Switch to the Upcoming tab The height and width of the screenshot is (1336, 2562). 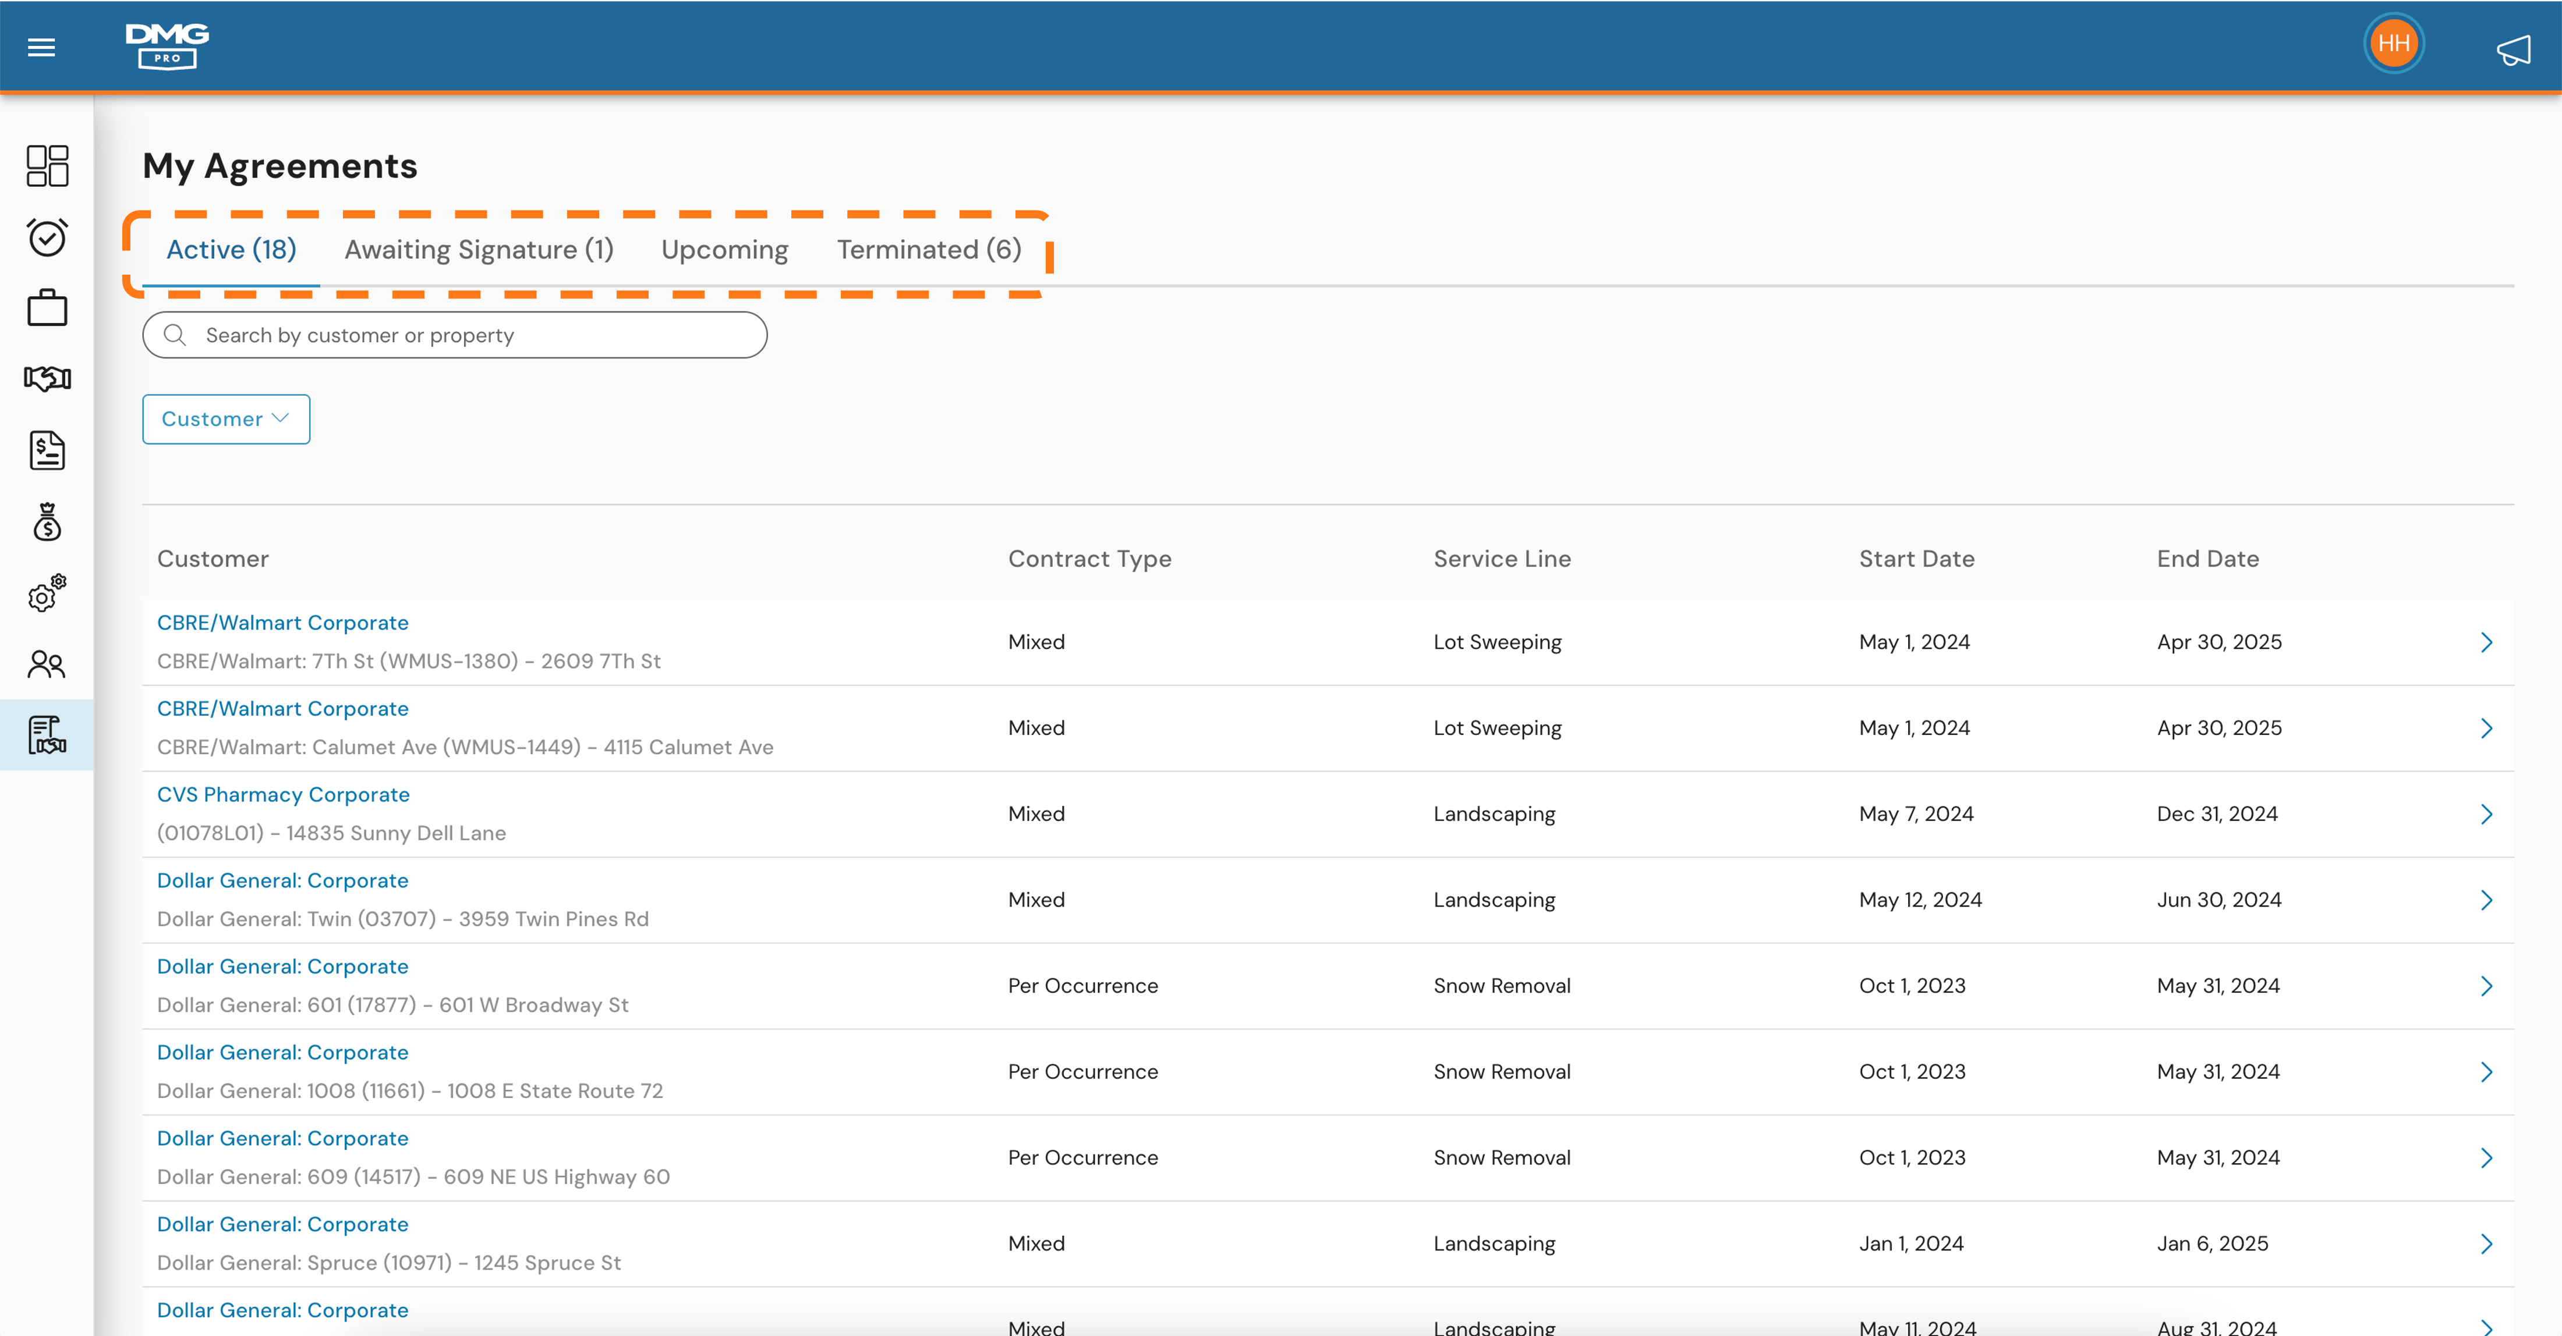pos(724,250)
